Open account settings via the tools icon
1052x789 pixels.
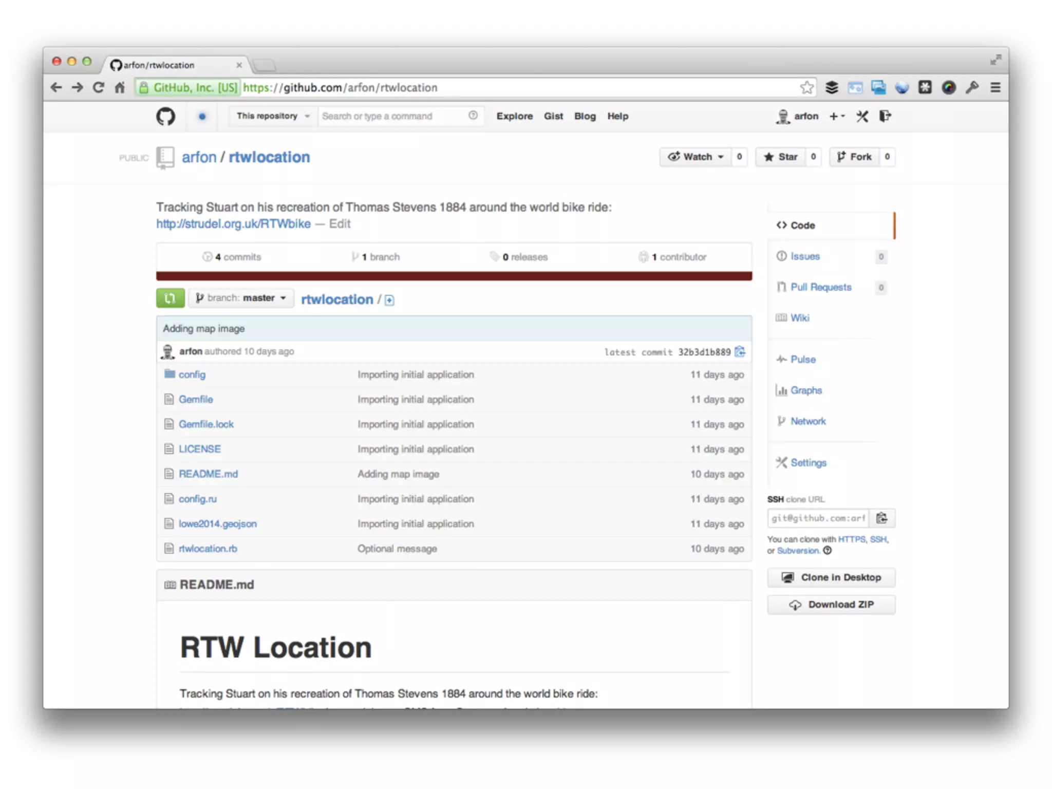(x=862, y=117)
